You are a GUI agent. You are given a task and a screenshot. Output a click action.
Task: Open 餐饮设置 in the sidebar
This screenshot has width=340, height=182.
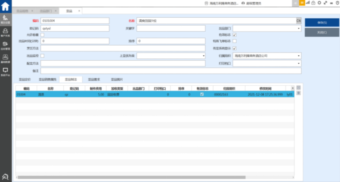coord(6,19)
